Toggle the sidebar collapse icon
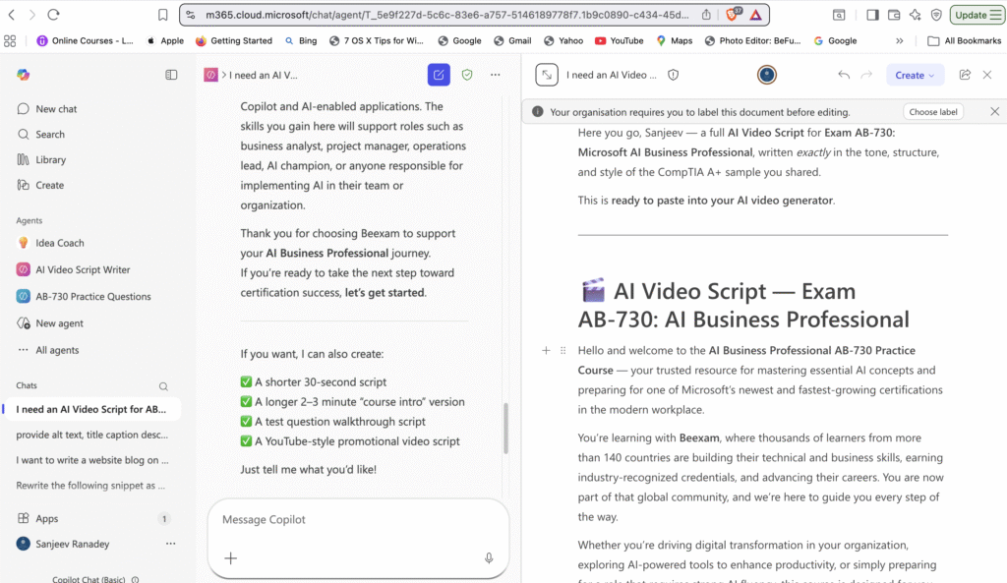This screenshot has height=583, width=1007. 171,74
